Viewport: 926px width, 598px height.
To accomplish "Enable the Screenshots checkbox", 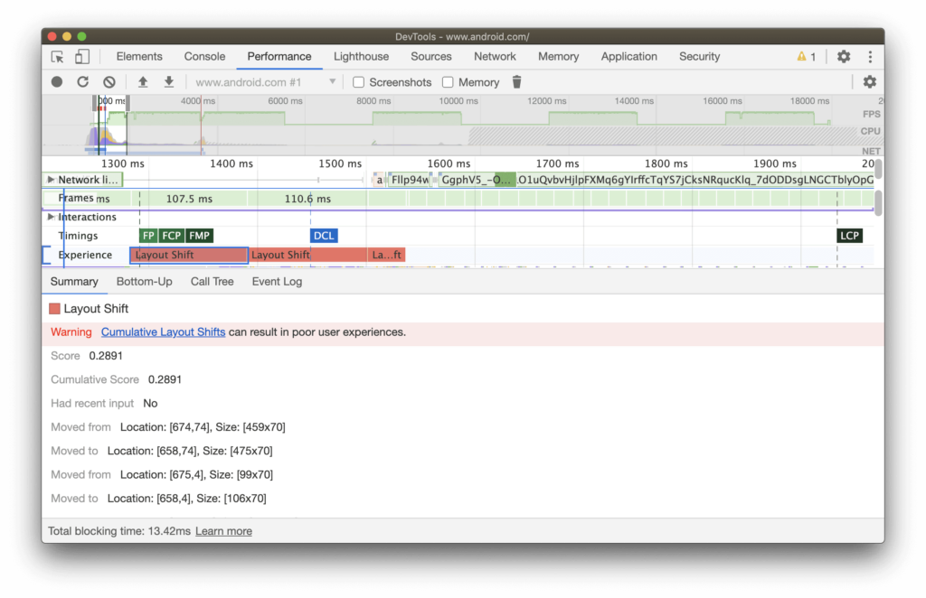I will click(x=359, y=82).
